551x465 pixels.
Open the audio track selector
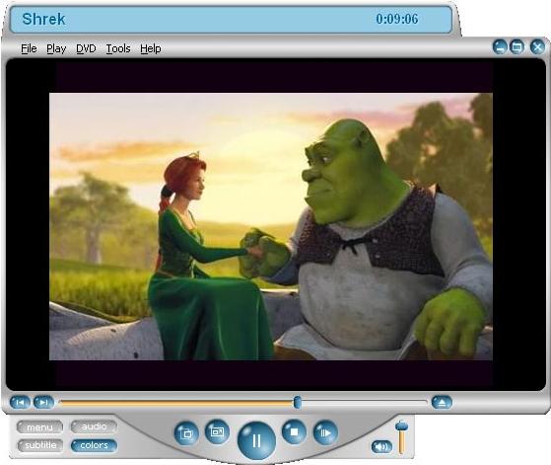point(94,426)
